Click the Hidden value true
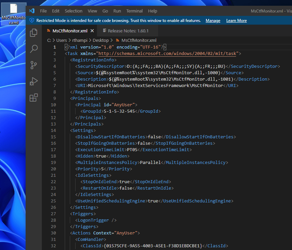Image resolution: width=292 pixels, height=250 pixels. click(x=101, y=156)
